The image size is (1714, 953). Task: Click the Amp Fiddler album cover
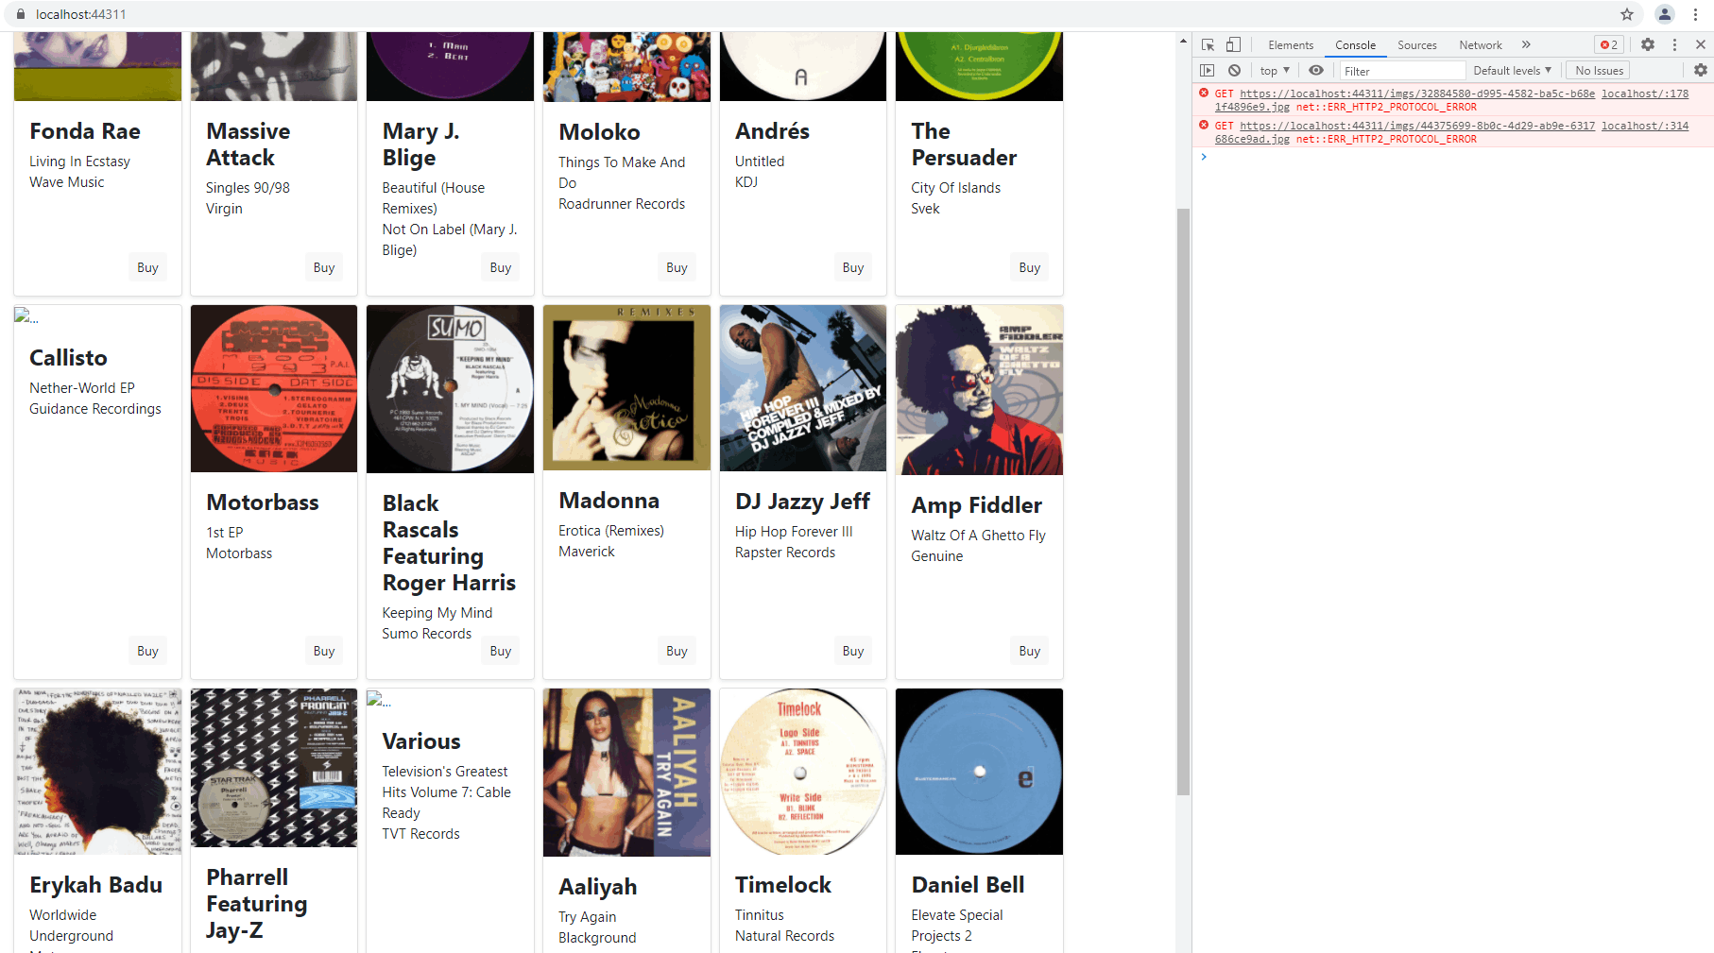pos(979,390)
